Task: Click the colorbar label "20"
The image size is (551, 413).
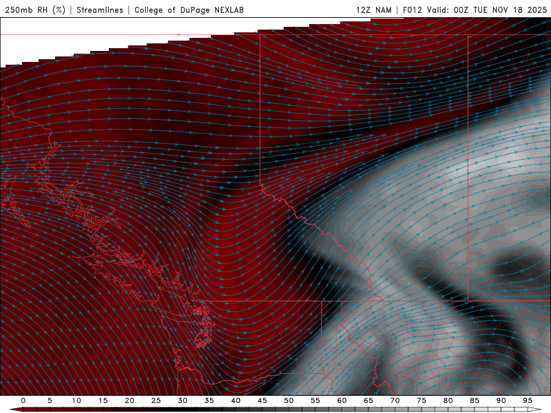Action: pos(129,401)
